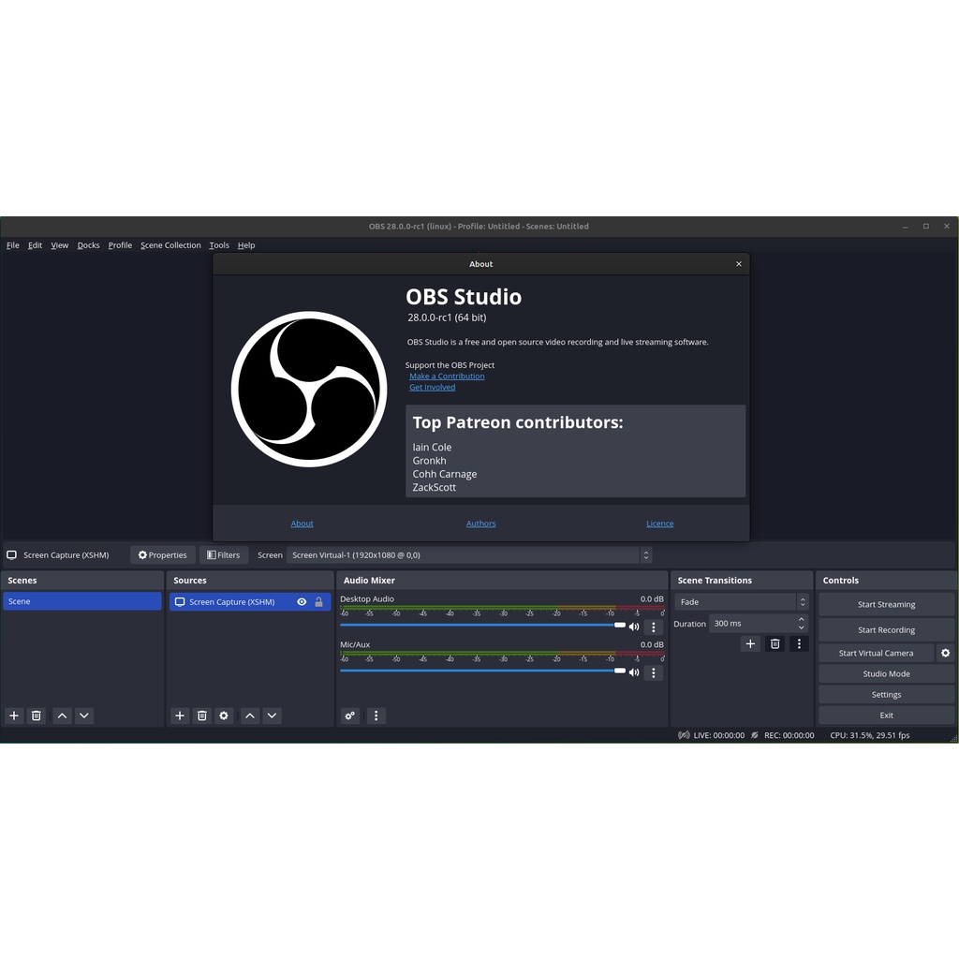
Task: Close the About dialog
Action: [x=739, y=264]
